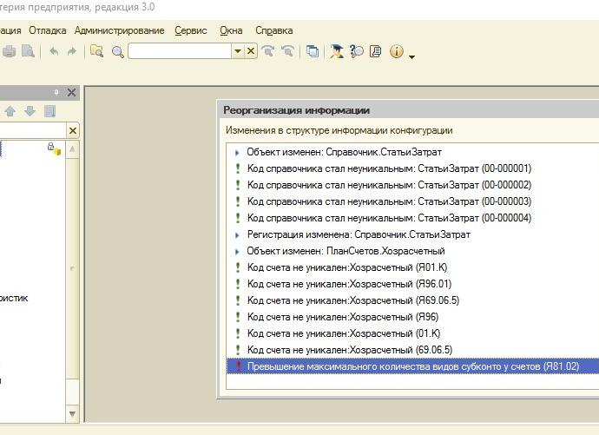Open the Справка menu
599x435 pixels.
(274, 30)
